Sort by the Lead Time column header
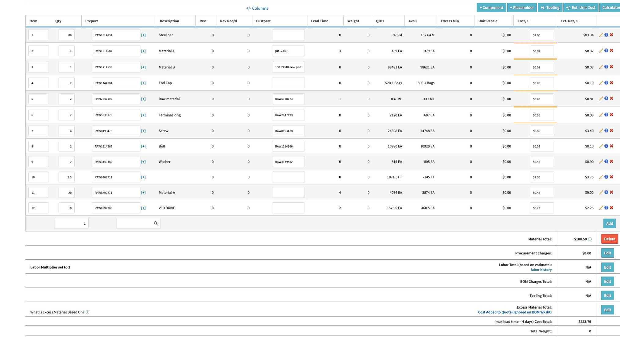The width and height of the screenshot is (620, 337). [x=319, y=21]
